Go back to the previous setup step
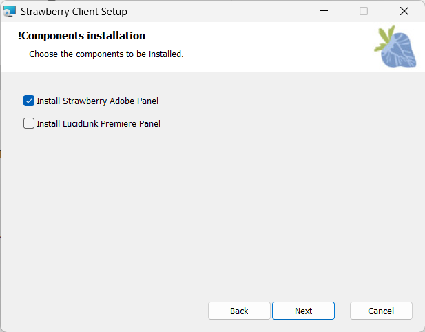425x332 pixels. click(239, 311)
